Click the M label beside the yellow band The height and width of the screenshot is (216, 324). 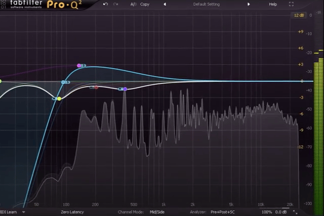point(54,99)
